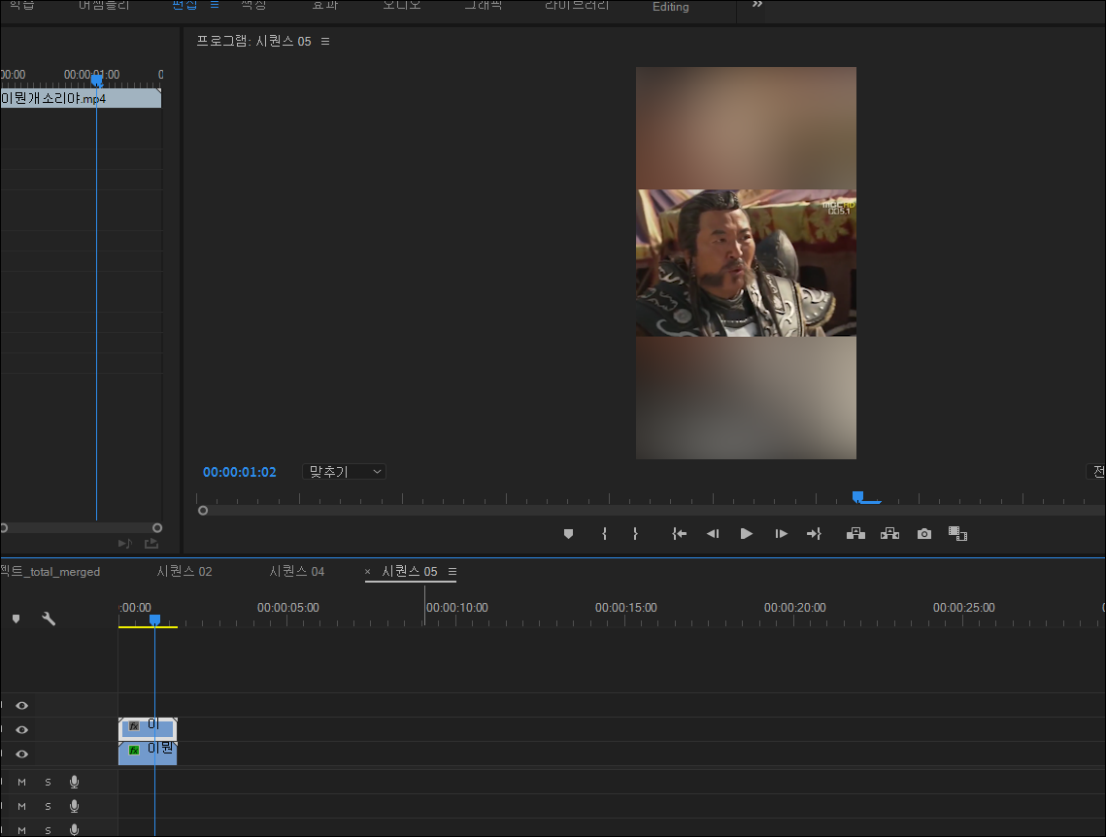Step forward one frame
Viewport: 1106px width, 837px height.
pos(781,534)
